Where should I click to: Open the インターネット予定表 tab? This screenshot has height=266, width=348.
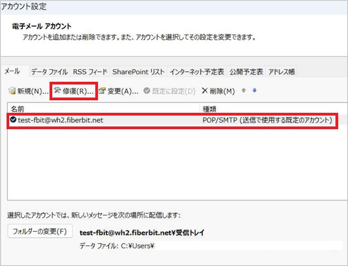[197, 72]
